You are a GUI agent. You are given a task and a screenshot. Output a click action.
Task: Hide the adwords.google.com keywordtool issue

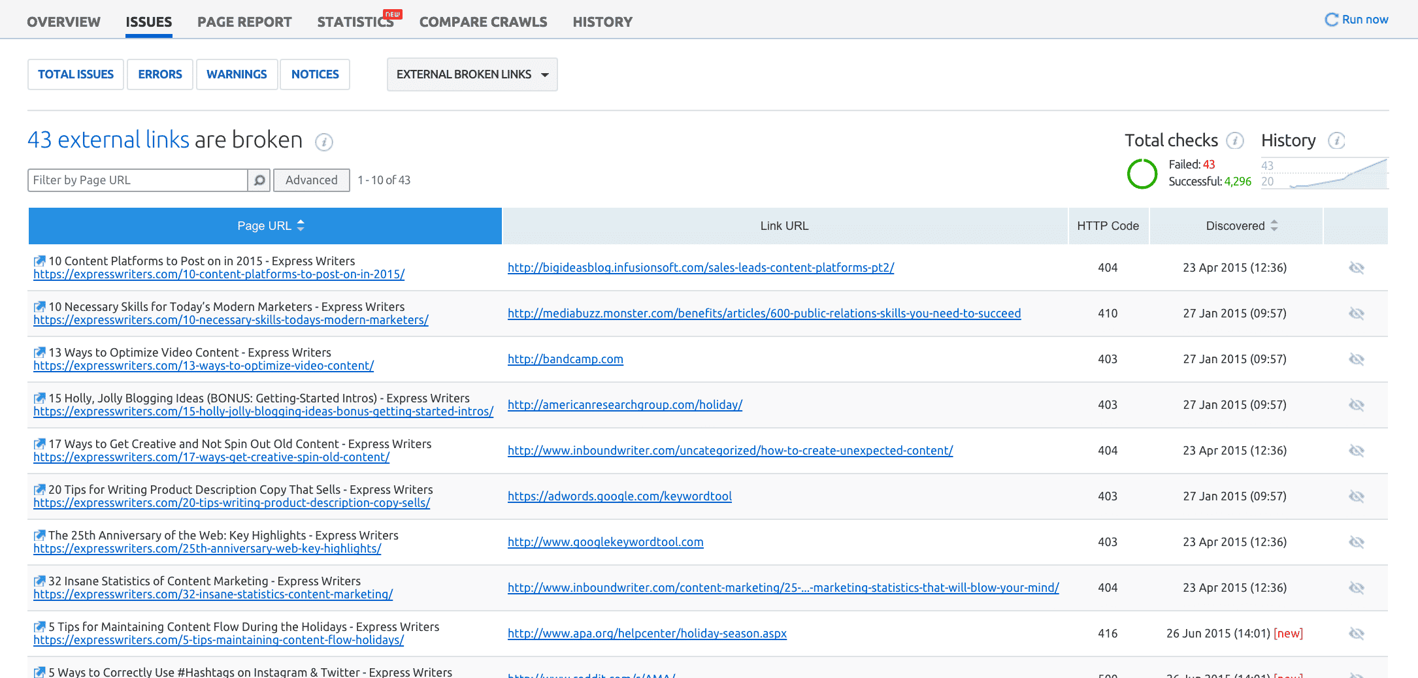coord(1357,496)
